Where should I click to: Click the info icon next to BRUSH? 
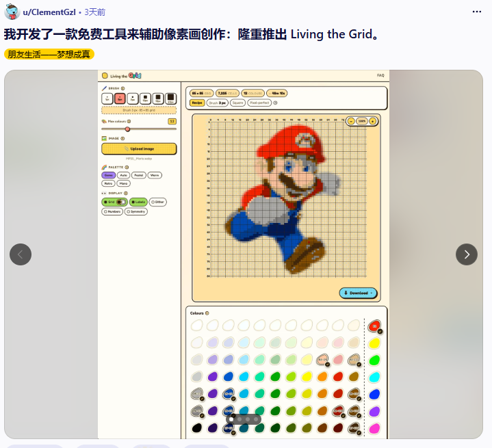tap(123, 88)
